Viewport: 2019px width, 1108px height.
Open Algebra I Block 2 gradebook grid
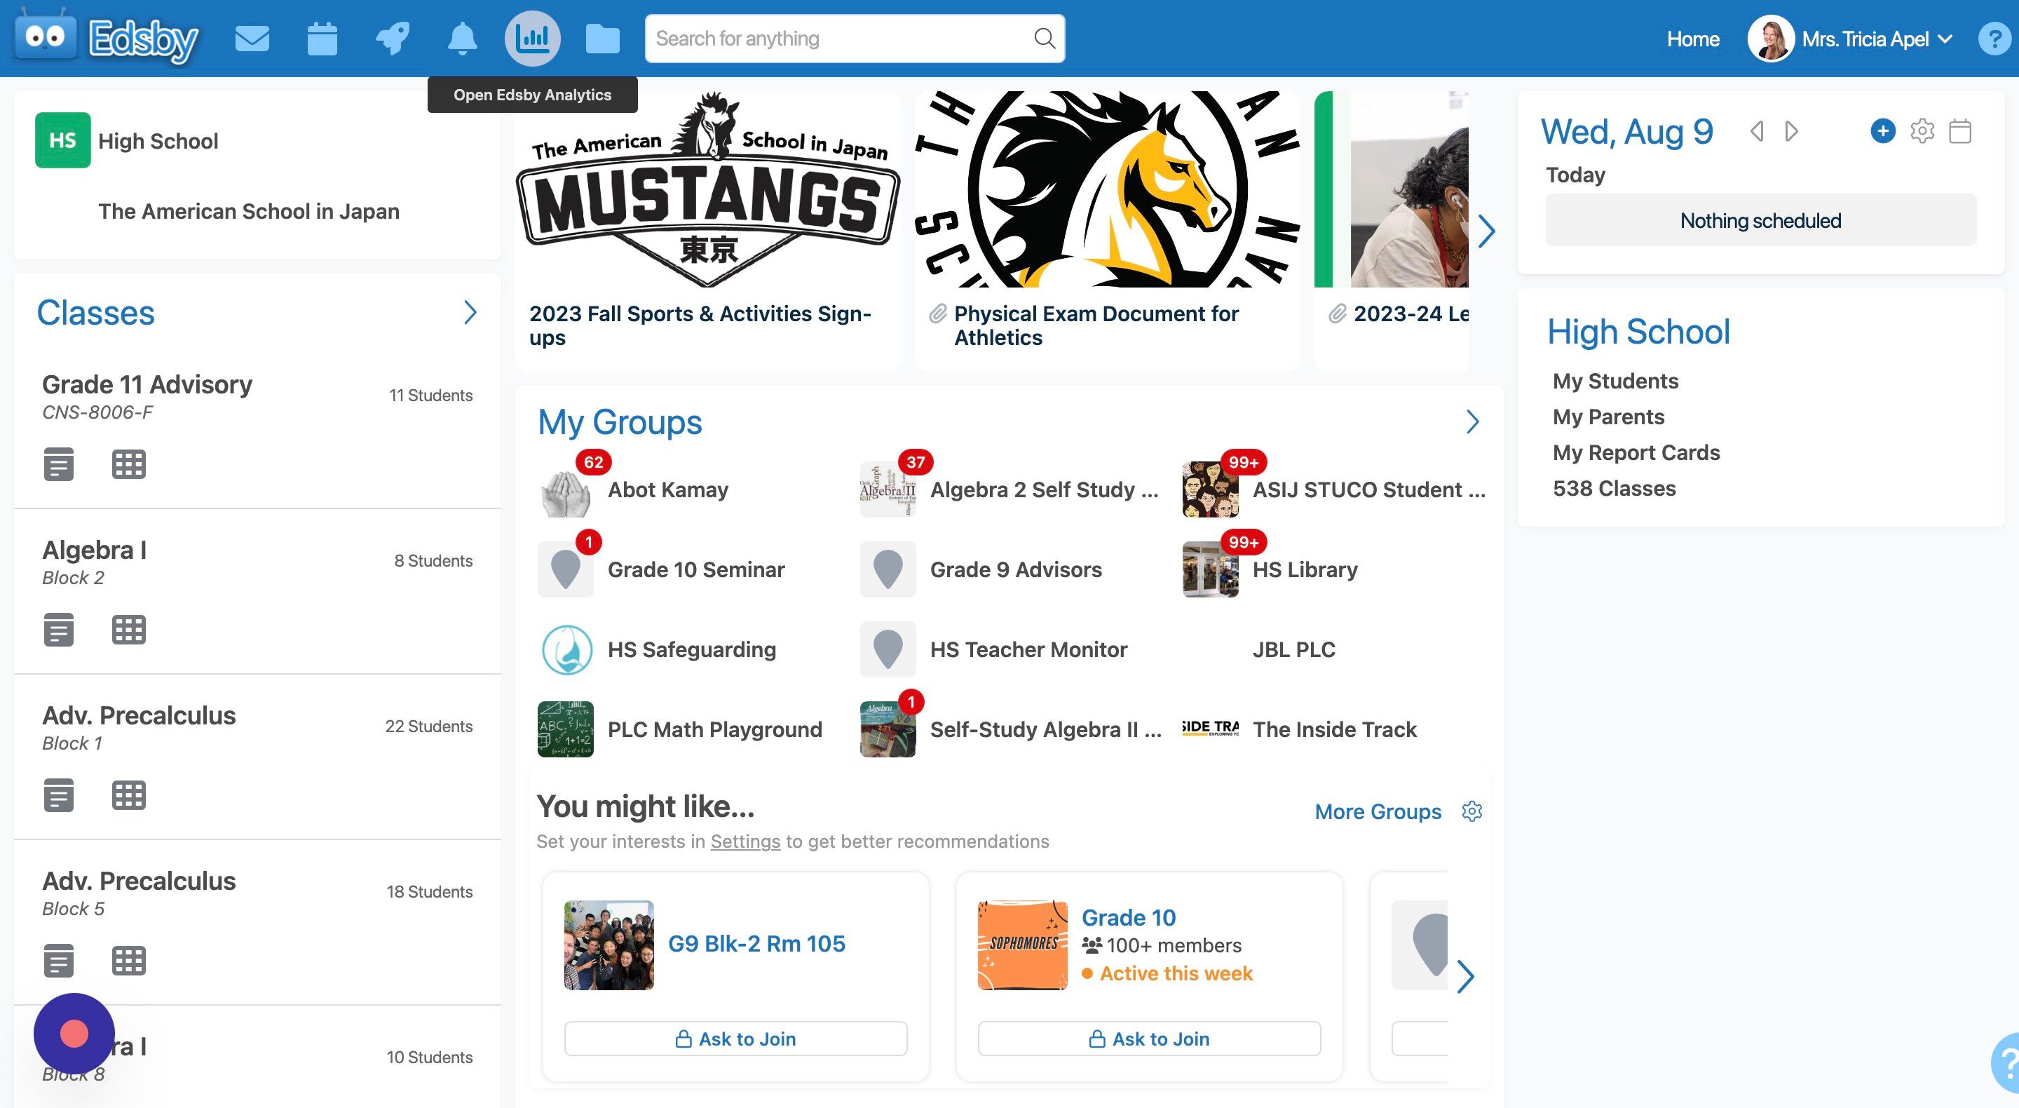click(x=128, y=629)
